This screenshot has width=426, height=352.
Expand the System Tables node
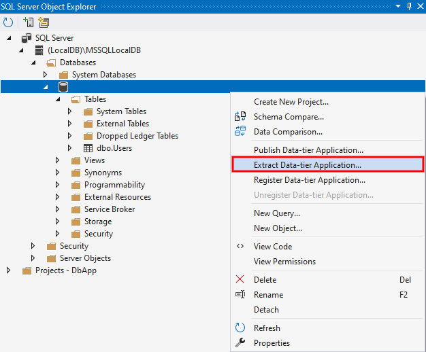pos(70,111)
